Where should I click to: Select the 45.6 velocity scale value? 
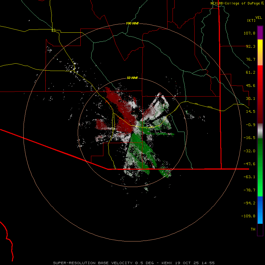click(x=251, y=85)
